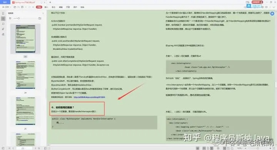The height and width of the screenshot is (150, 277).
Task: Switch to the Convert ribbon tab
Action: coord(82,7)
